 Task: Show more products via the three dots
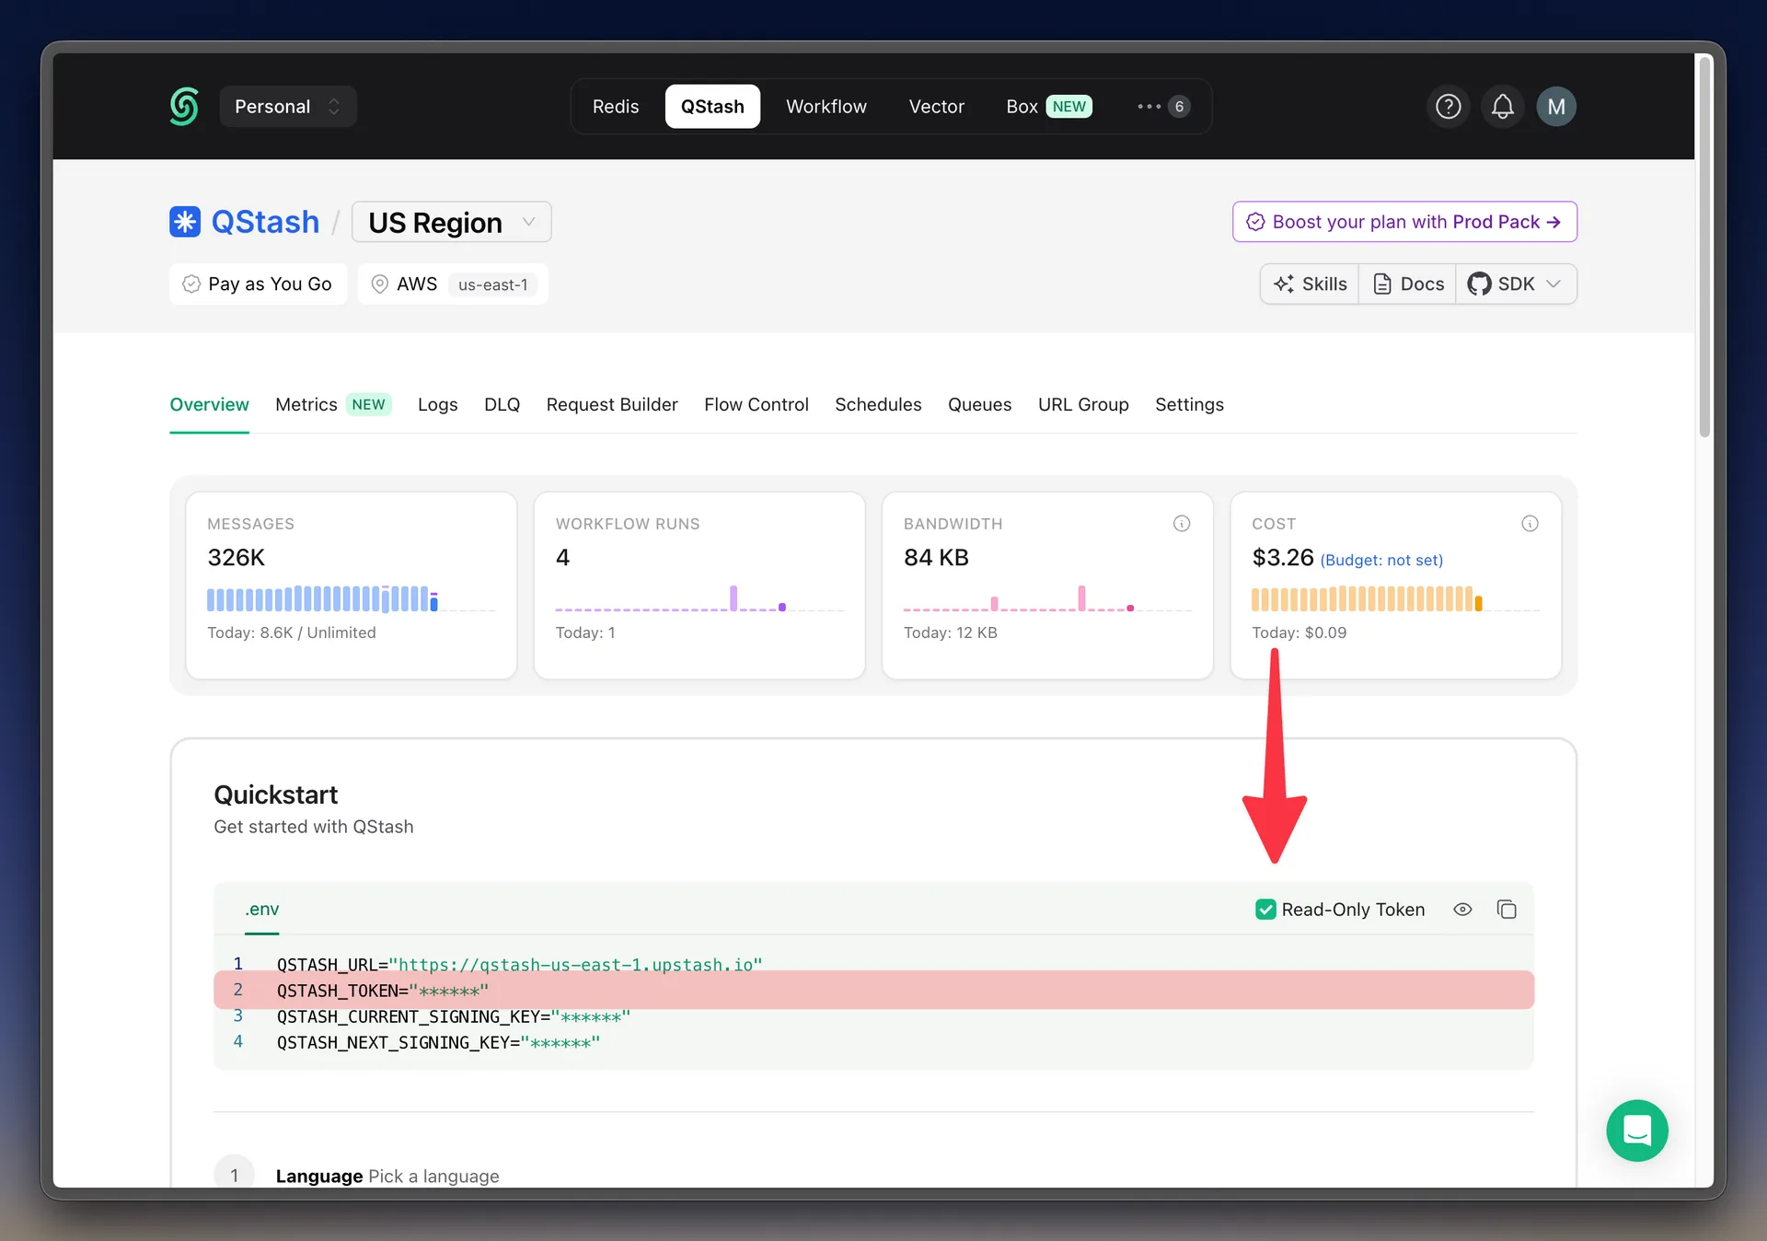(1163, 107)
